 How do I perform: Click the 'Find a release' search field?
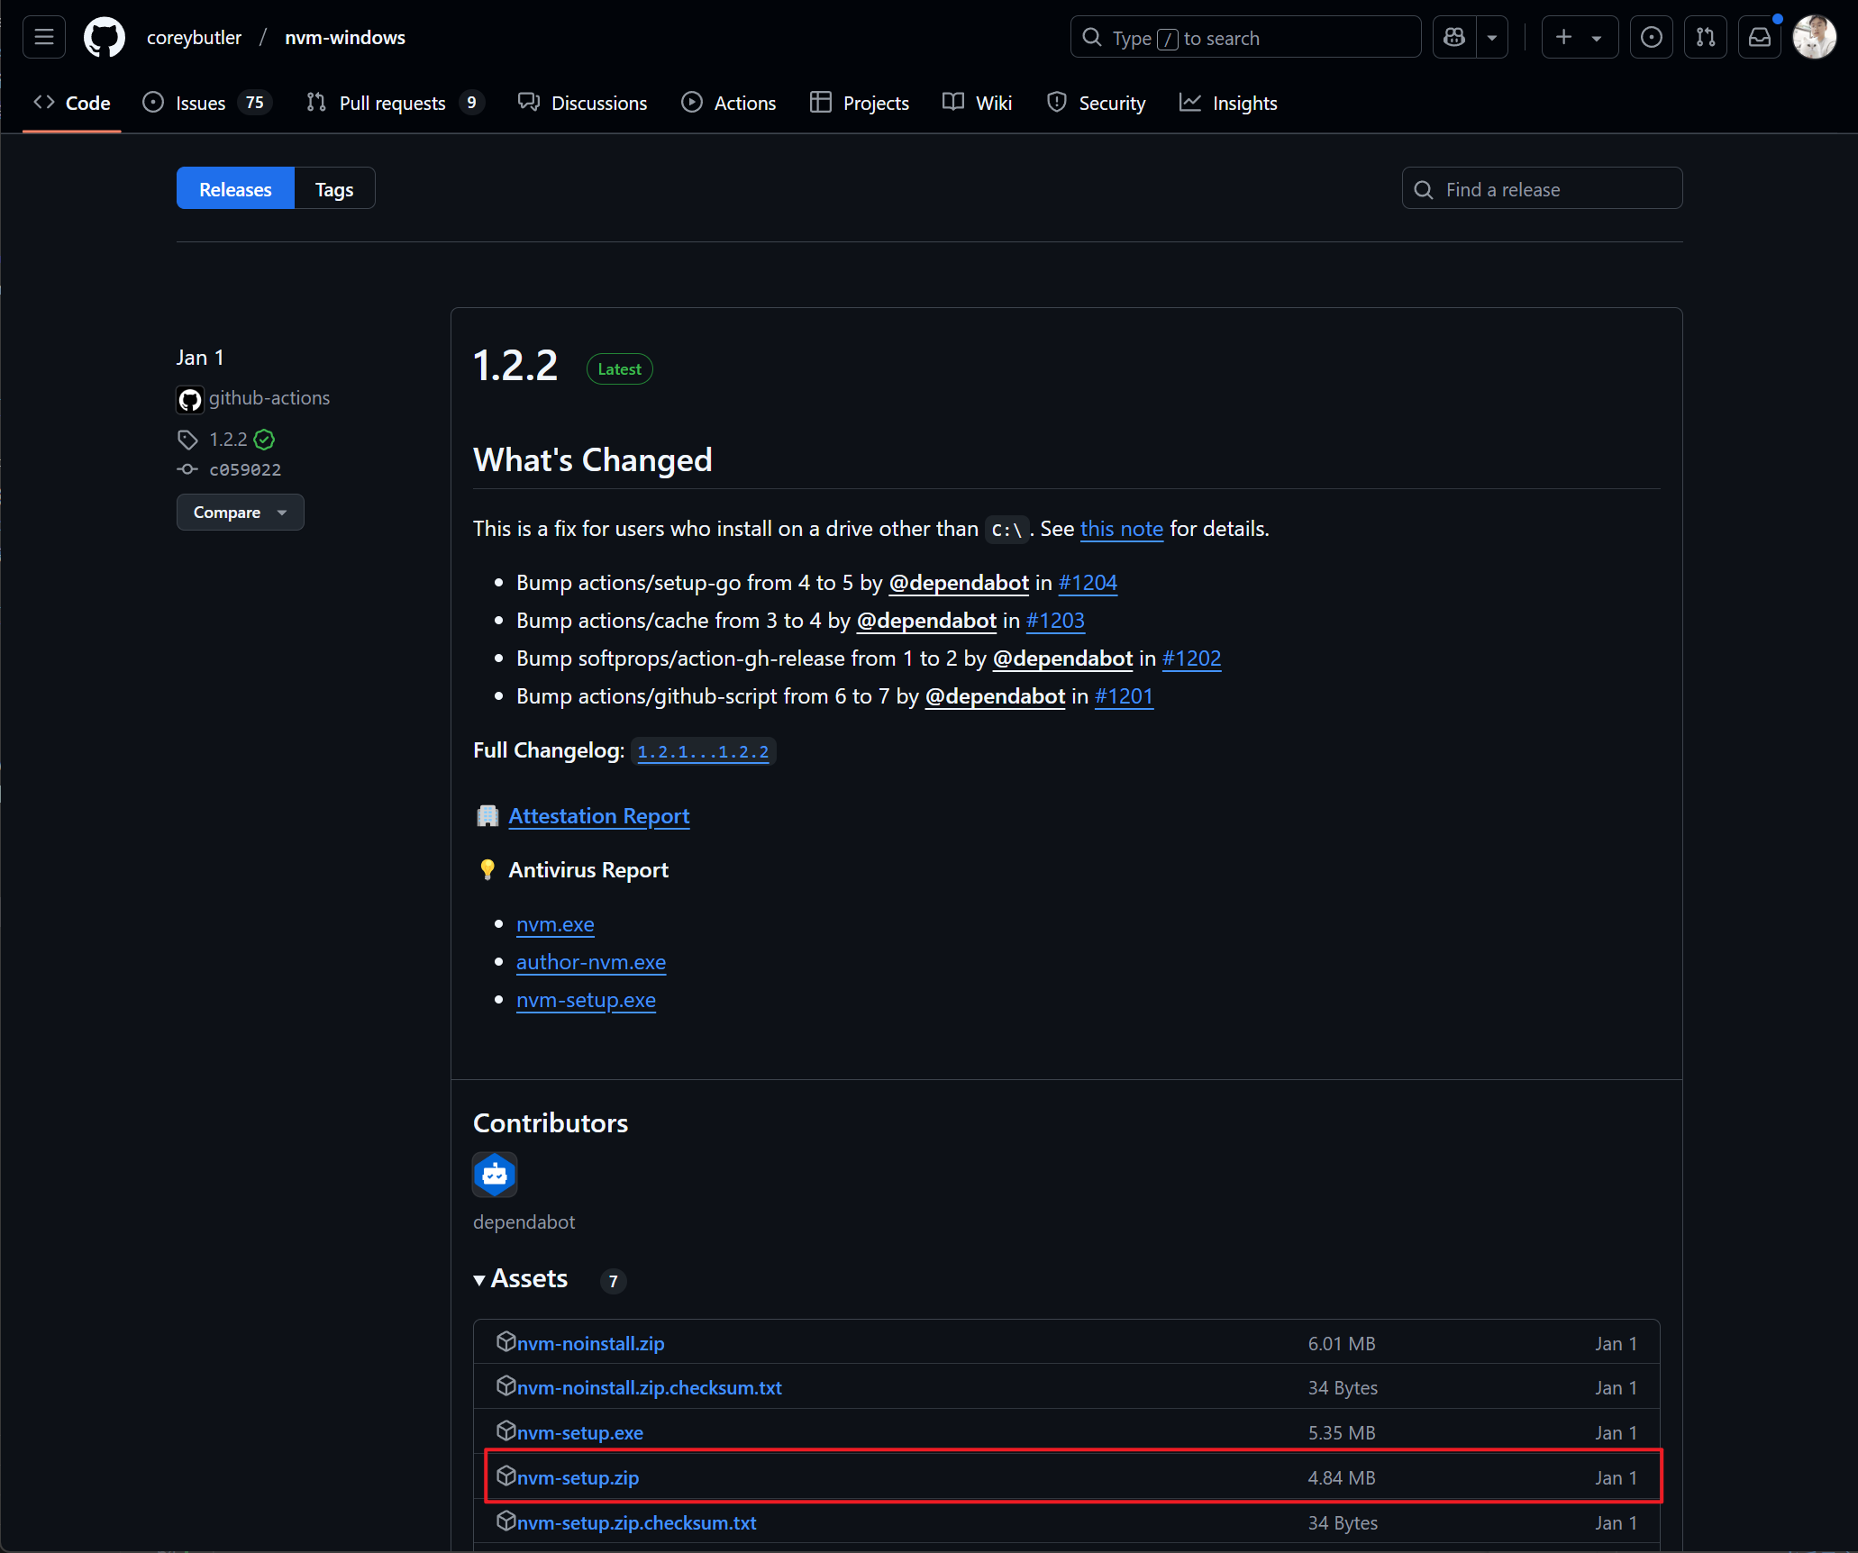click(x=1542, y=189)
